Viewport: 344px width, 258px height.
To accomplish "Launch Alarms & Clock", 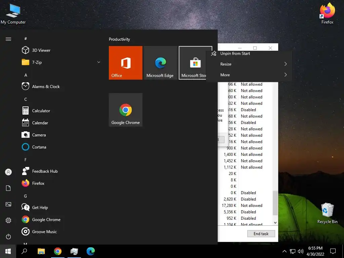I will 60,86.
